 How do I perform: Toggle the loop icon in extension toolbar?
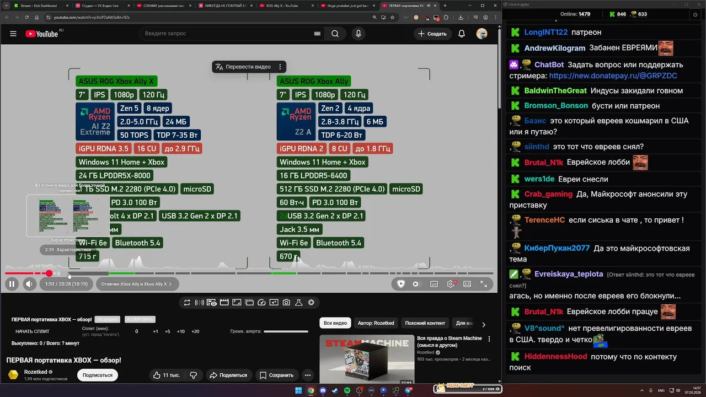(x=187, y=302)
